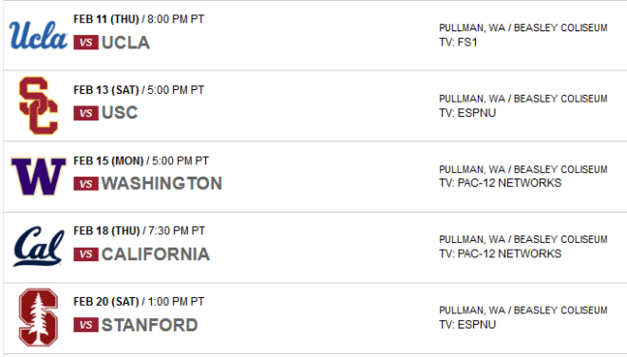Click TV: FS1 for UCLA game
Screen dimensions: 627x357
[458, 43]
